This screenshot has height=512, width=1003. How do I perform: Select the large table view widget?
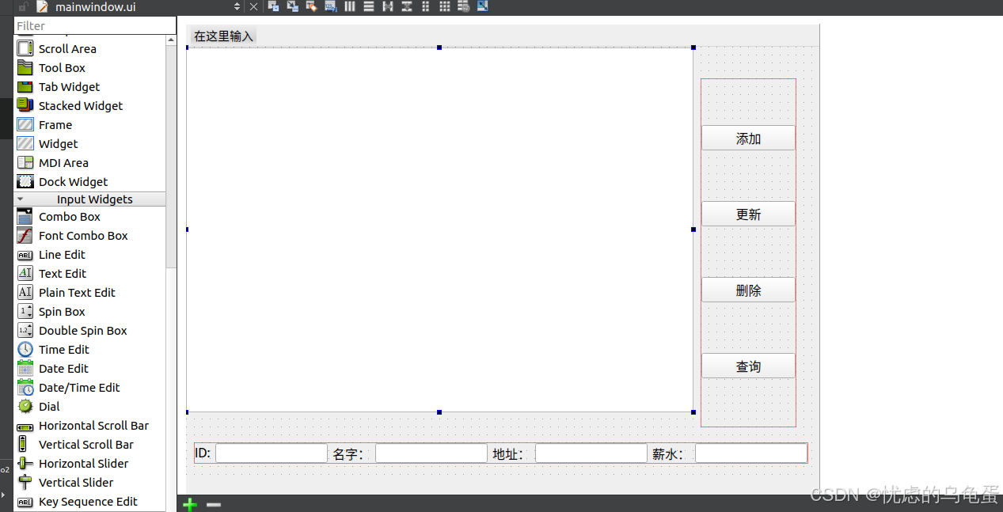[440, 229]
